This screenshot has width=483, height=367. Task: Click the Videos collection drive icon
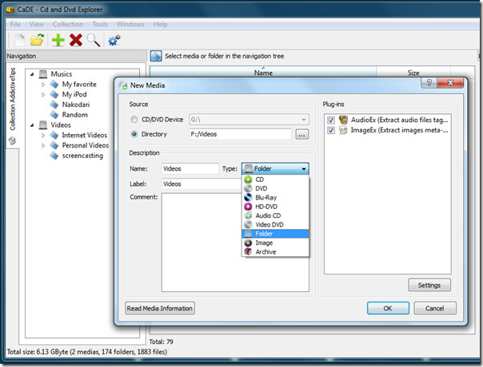coord(43,125)
